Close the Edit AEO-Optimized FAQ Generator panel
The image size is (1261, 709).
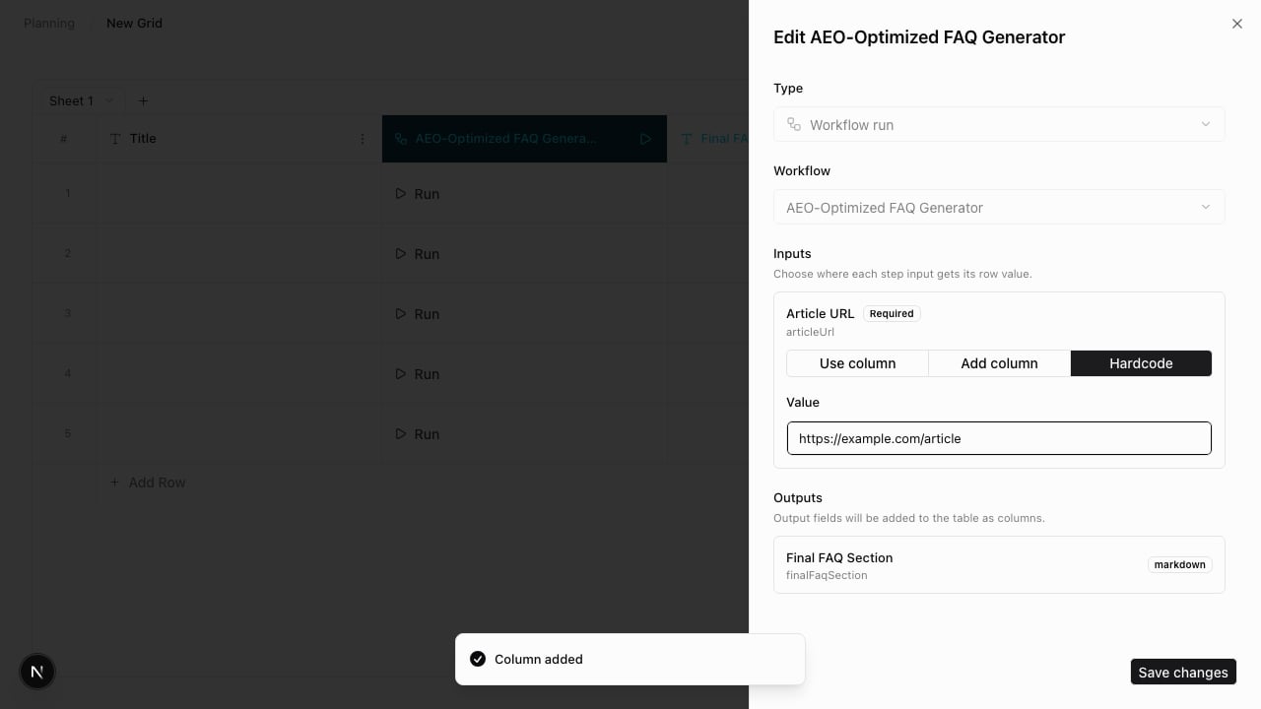(x=1237, y=24)
